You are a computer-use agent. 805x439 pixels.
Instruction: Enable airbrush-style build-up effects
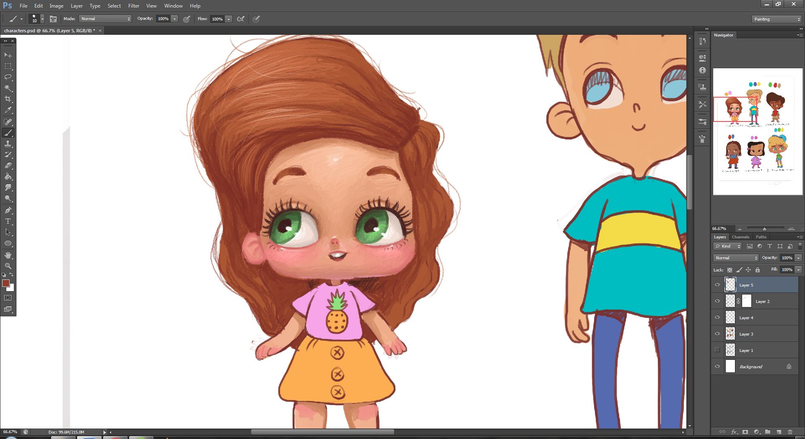point(241,19)
